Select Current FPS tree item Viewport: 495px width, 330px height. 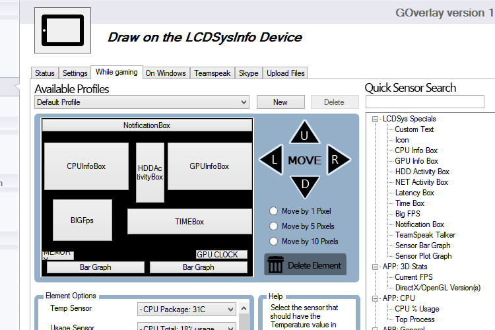(x=414, y=277)
